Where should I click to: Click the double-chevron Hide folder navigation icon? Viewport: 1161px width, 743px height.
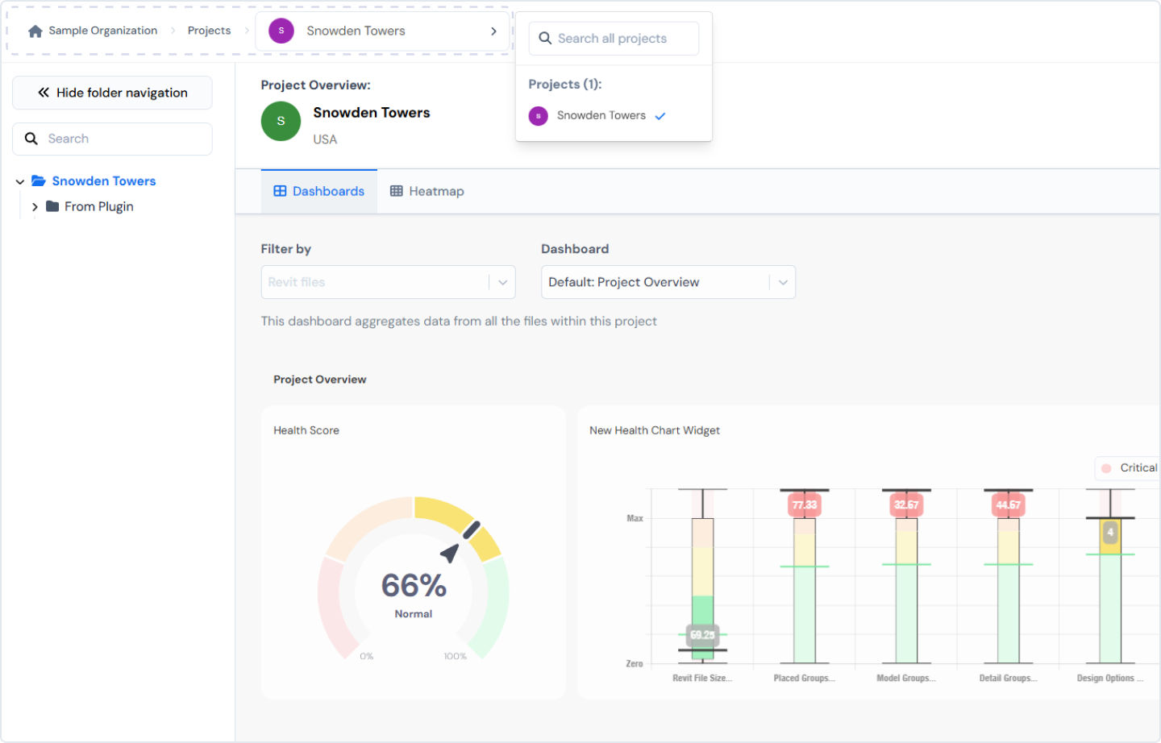click(x=44, y=93)
